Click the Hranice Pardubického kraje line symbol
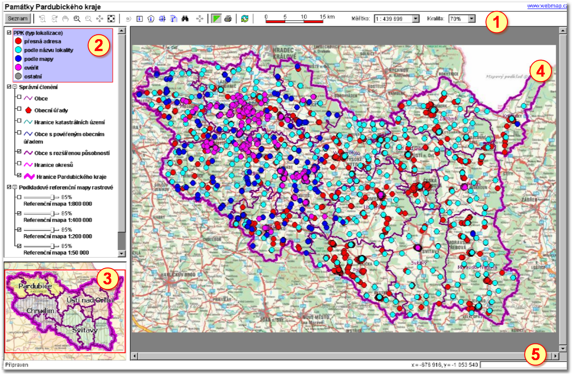Screen dimensions: 573x376 pos(29,177)
